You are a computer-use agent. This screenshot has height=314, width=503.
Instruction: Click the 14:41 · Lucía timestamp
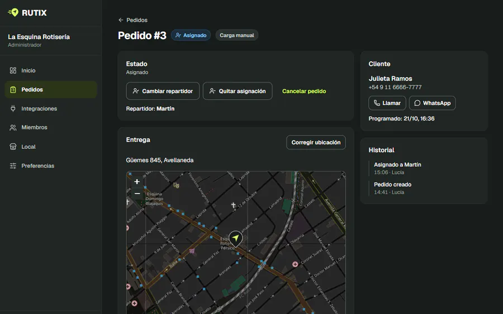[389, 192]
